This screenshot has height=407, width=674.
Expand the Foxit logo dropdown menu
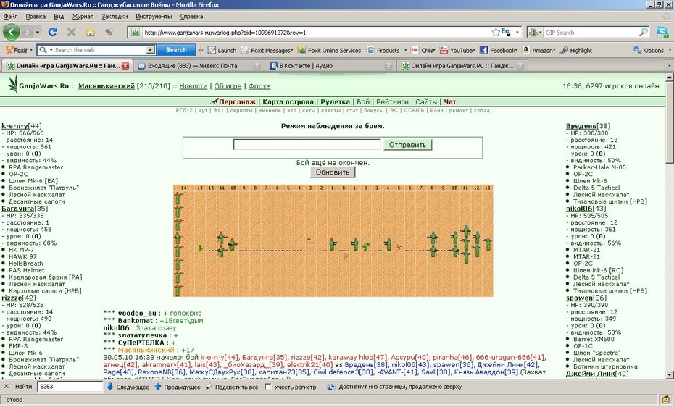pyautogui.click(x=31, y=50)
